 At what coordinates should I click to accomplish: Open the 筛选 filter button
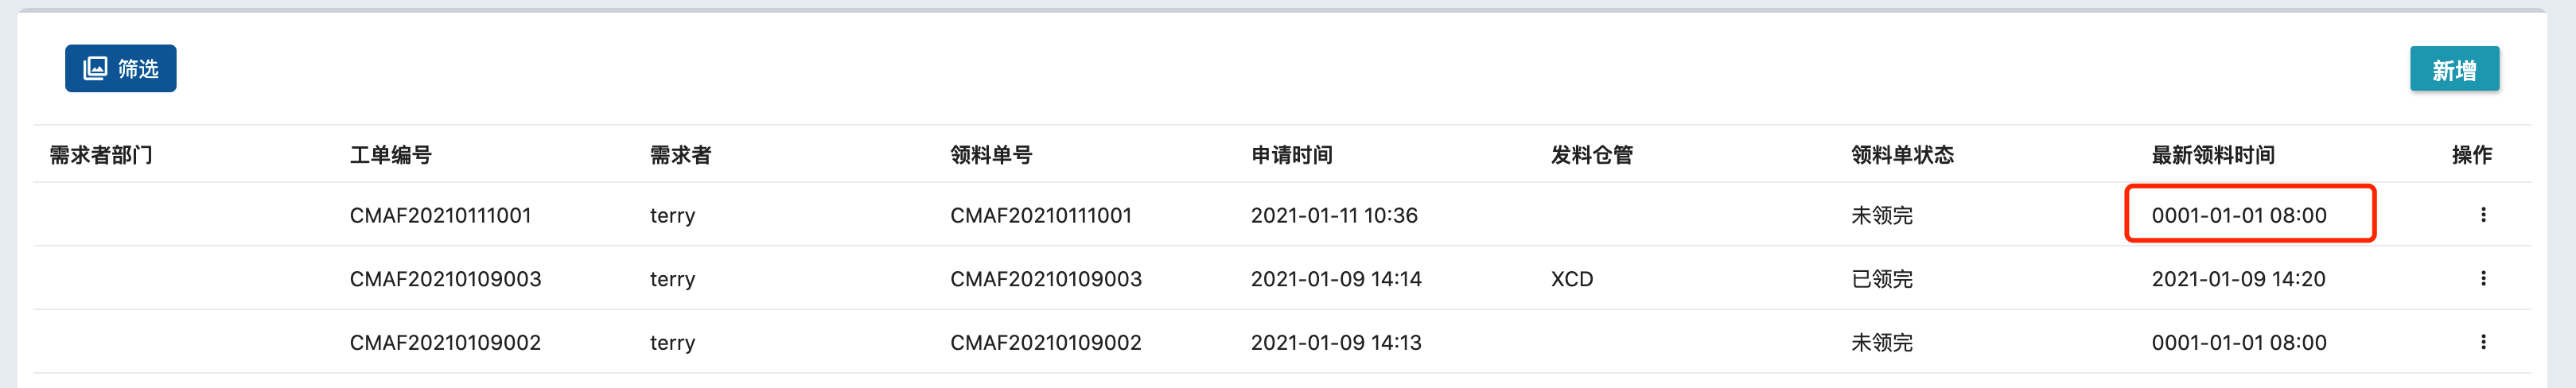(120, 68)
